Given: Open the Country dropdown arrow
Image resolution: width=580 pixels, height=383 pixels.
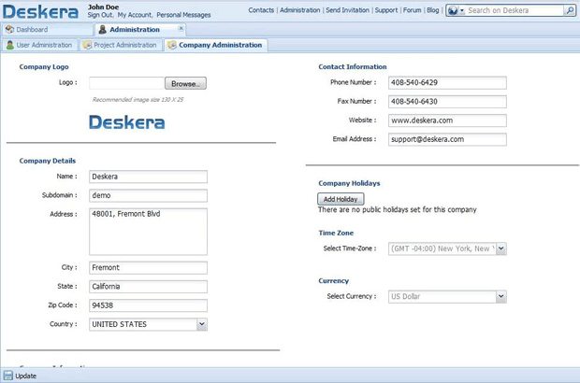Looking at the screenshot, I should 201,324.
